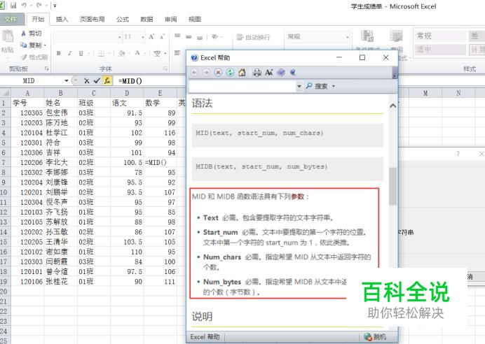Click the Wrap Text (自动换行) button
Image resolution: width=485 pixels, height=344 pixels.
(253, 37)
